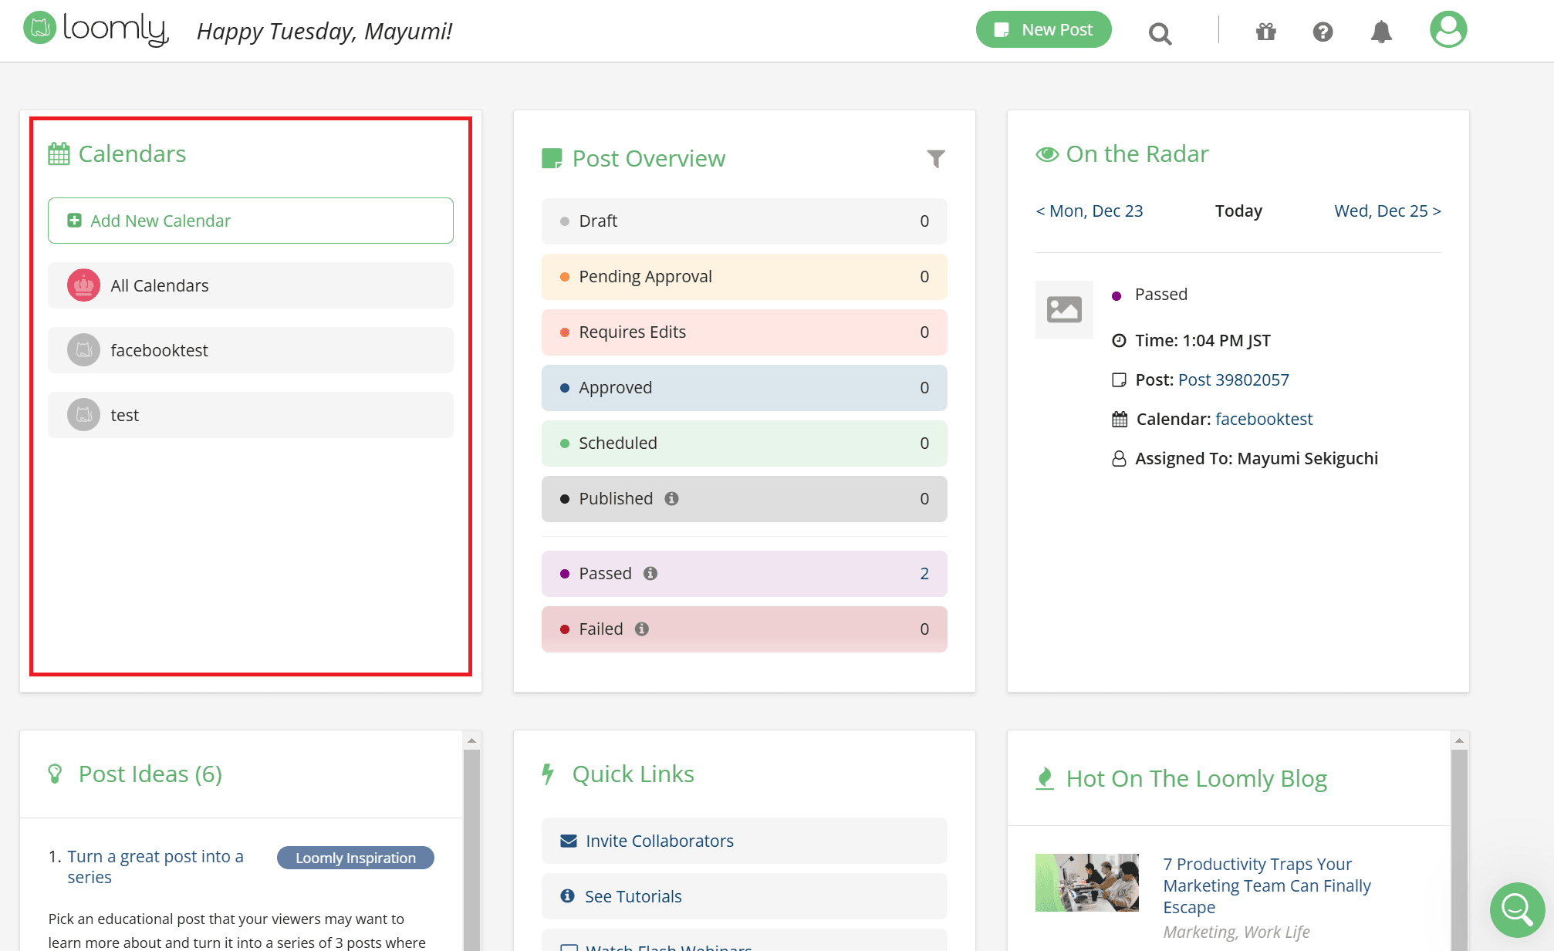Show Scheduled posts

pyautogui.click(x=745, y=443)
